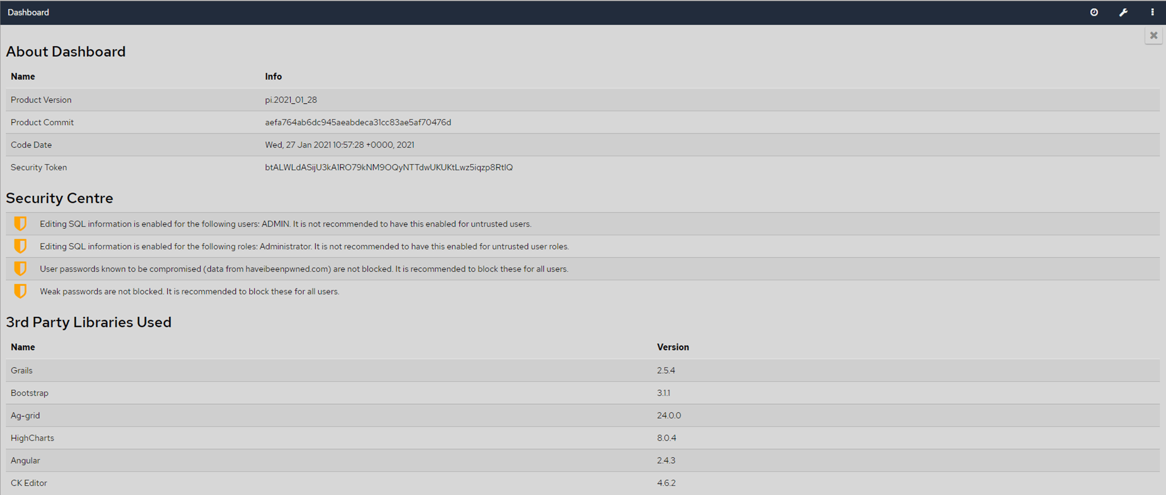
Task: Click the Code Date label
Action: click(31, 145)
